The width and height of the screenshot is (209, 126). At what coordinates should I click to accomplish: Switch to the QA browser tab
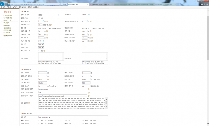click(x=100, y=4)
